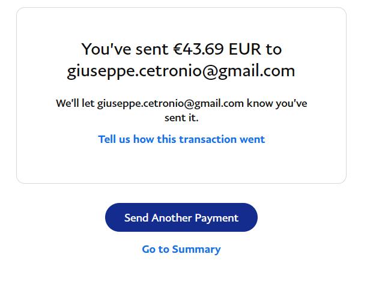Viewport: 391px width, 287px height.
Task: Click the "sent it." line of message
Action: pyautogui.click(x=181, y=118)
